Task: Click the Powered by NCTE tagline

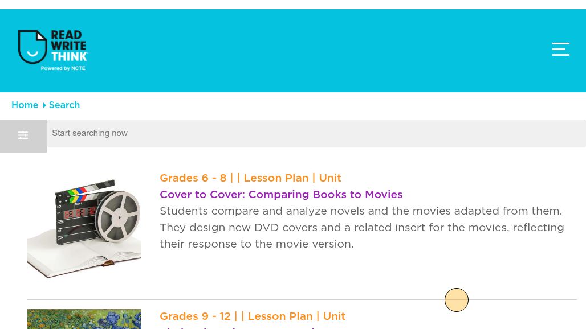Action: (63, 68)
